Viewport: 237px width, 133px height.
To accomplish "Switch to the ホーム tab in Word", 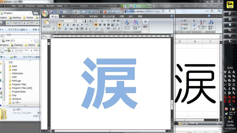I will tap(54, 16).
